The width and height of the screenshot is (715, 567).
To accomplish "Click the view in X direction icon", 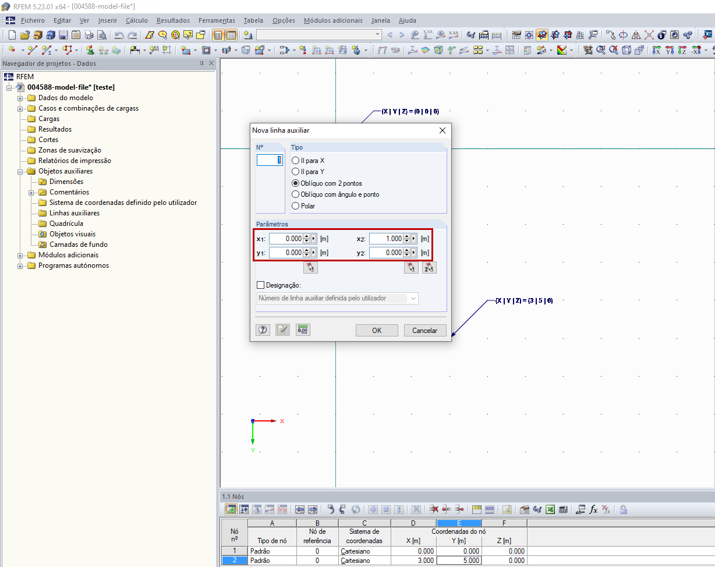I will point(656,50).
